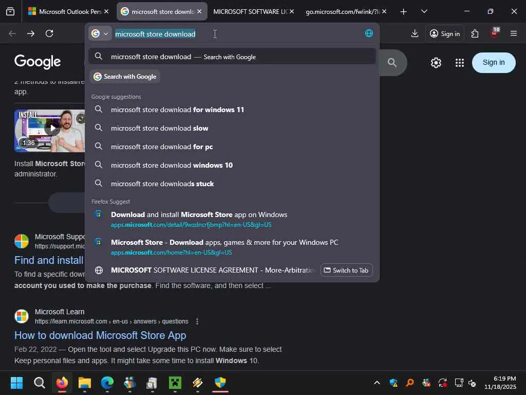
Task: Choose suggestion microsoft store download for pc
Action: (232, 147)
